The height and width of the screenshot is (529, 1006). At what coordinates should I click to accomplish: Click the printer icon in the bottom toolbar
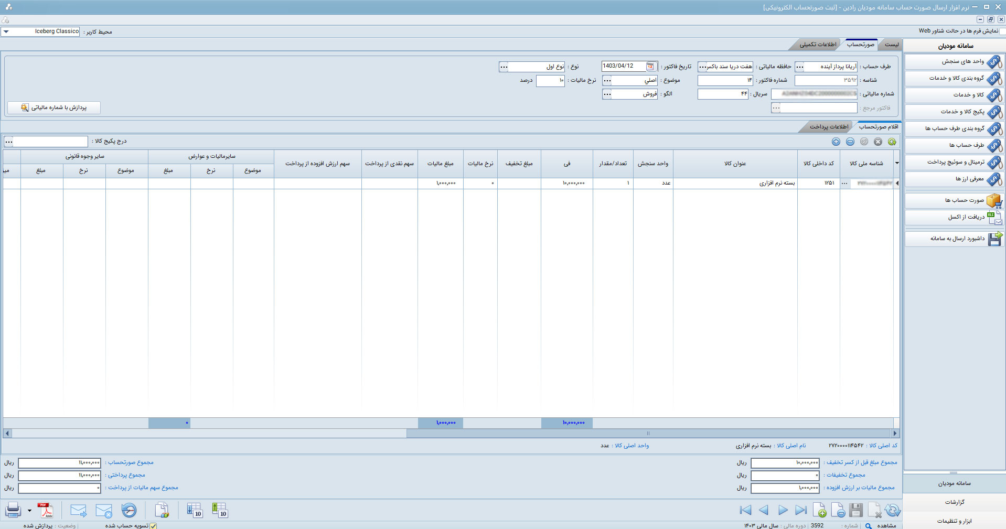13,510
